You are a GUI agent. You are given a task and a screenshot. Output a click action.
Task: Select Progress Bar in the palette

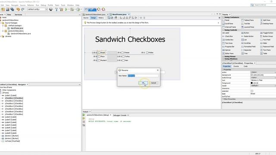click(x=228, y=46)
